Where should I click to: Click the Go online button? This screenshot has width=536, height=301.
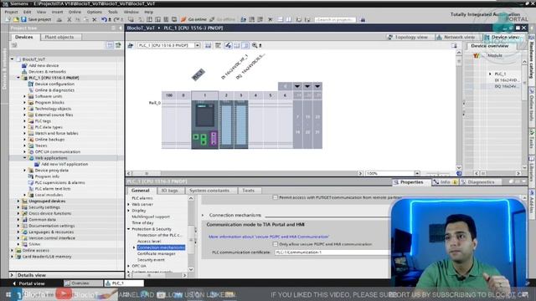click(193, 19)
